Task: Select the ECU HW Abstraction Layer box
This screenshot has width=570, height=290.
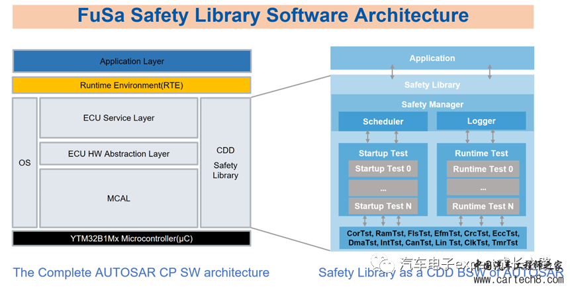Action: click(119, 154)
